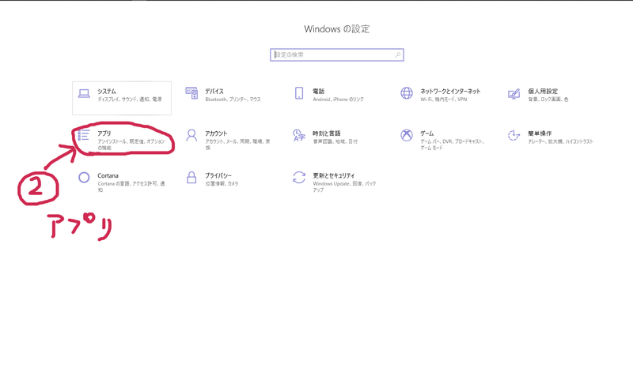Click the search magnifier icon
This screenshot has width=633, height=387.
[x=398, y=54]
